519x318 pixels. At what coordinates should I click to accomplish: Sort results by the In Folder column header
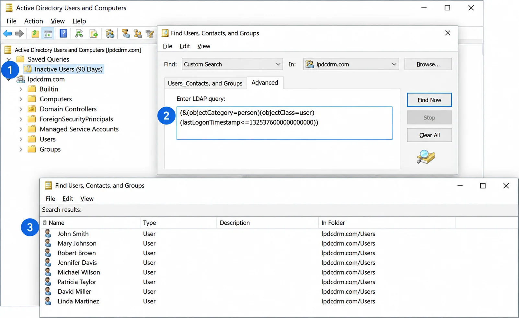coord(386,223)
